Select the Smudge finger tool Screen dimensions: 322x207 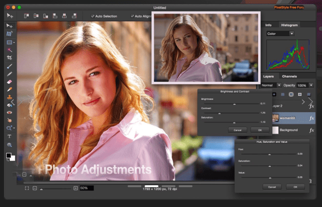pyautogui.click(x=9, y=120)
